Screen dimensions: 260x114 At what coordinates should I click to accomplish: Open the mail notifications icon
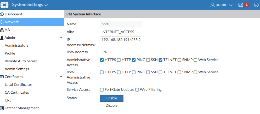click(241, 5)
